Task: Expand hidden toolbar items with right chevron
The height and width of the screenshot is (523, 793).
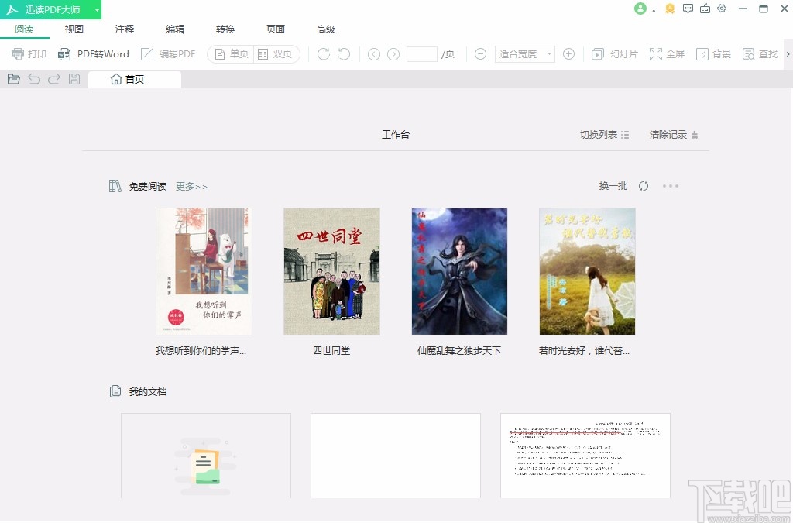Action: [x=788, y=53]
